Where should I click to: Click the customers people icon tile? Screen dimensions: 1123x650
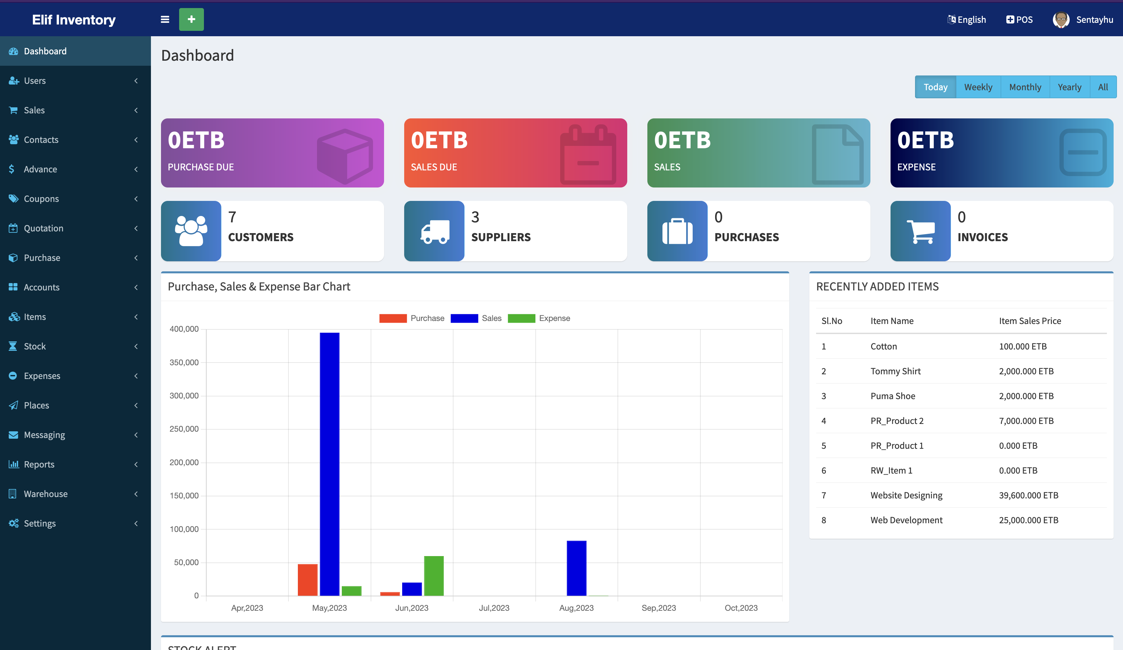coord(191,231)
